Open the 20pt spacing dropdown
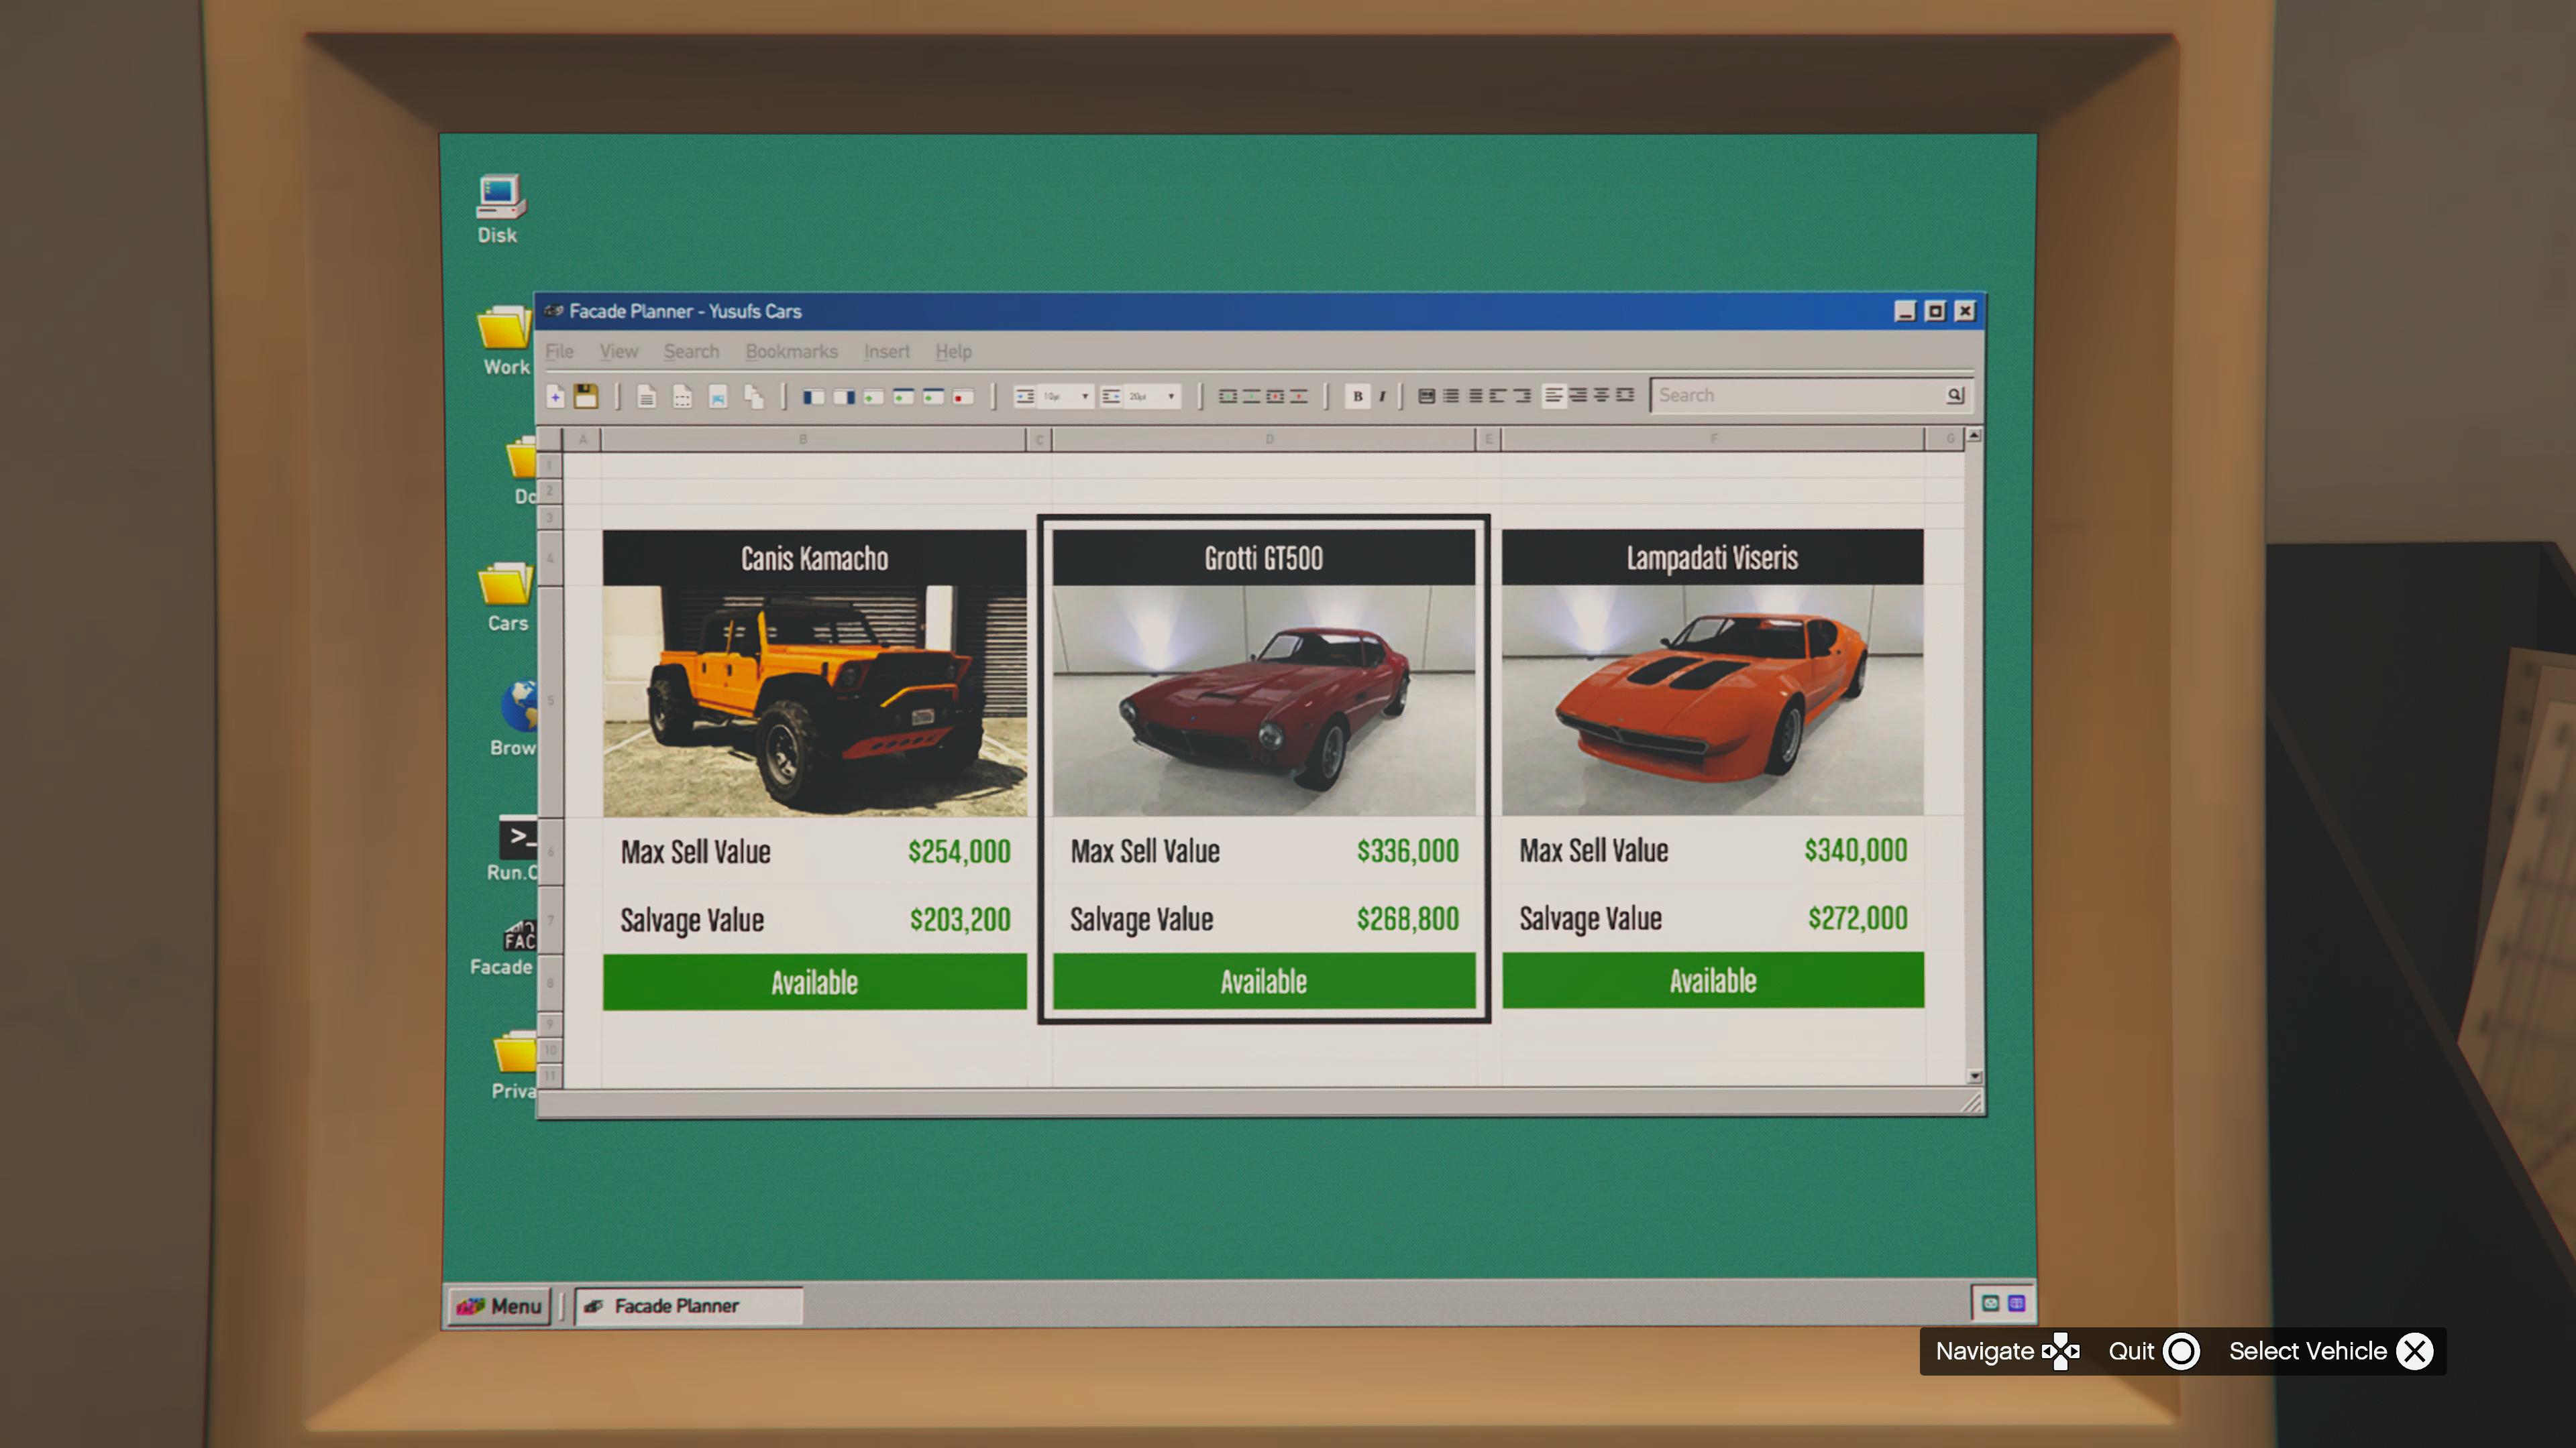This screenshot has height=1448, width=2576. click(x=1170, y=396)
